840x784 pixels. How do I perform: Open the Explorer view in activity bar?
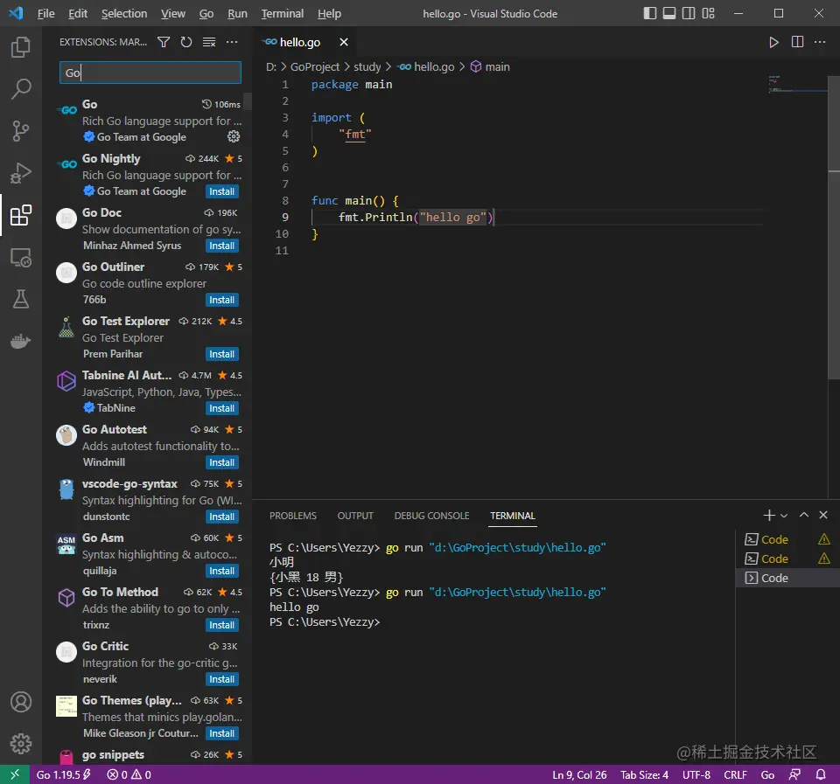pyautogui.click(x=21, y=47)
